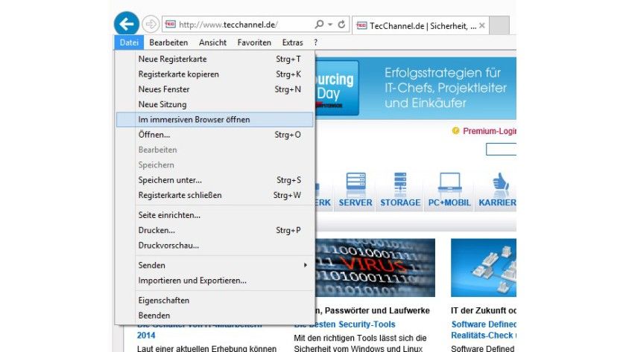Choose Seite einrichten...

click(215, 215)
